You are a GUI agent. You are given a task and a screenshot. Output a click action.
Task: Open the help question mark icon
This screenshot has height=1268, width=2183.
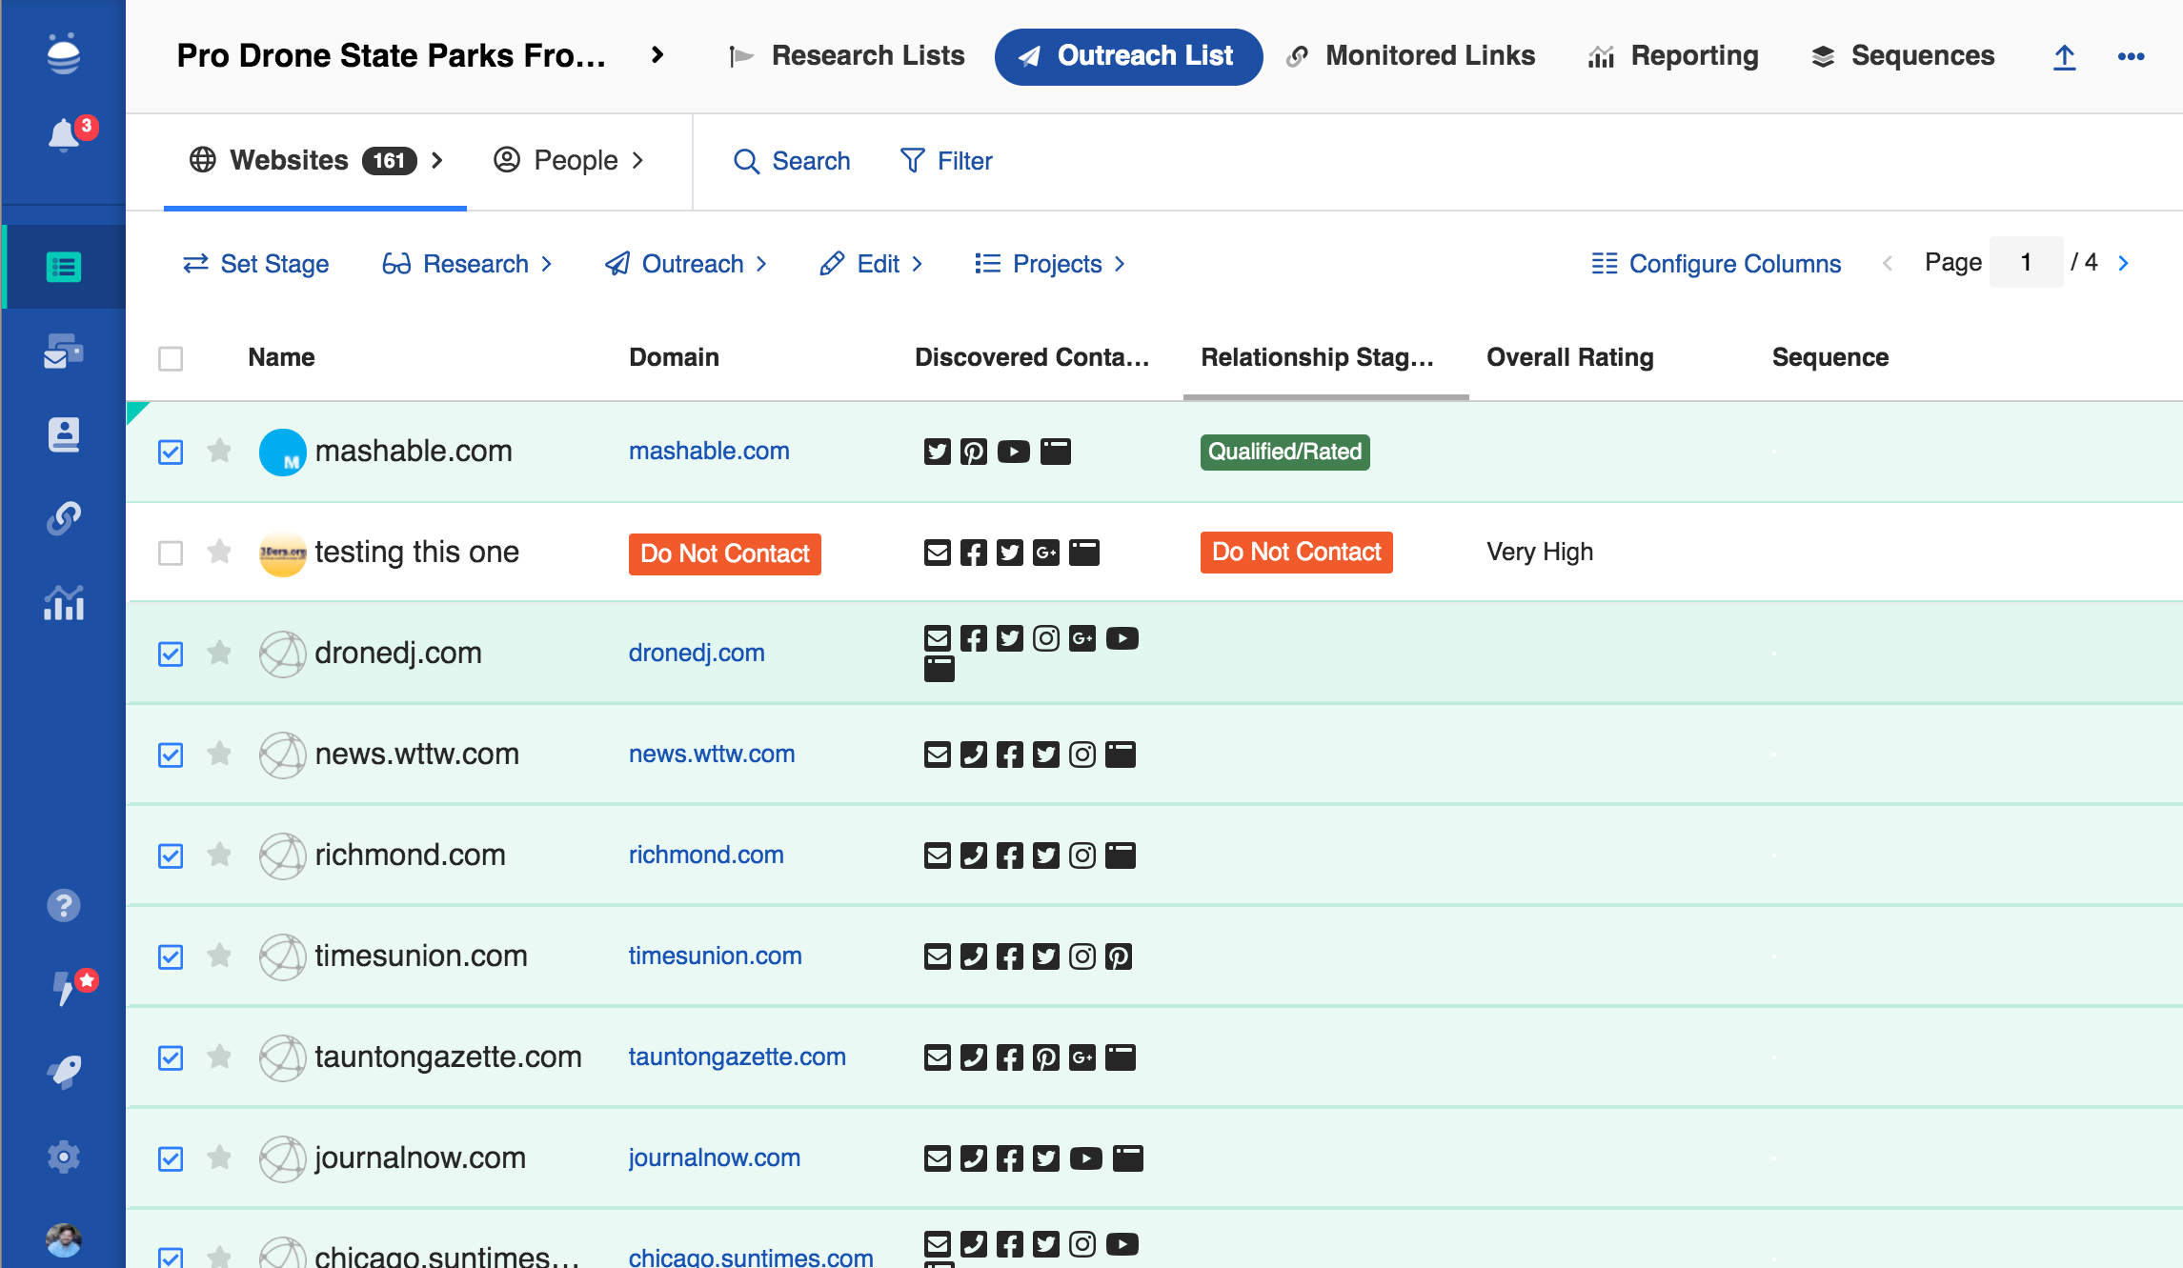tap(63, 905)
